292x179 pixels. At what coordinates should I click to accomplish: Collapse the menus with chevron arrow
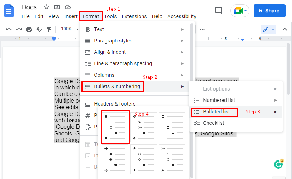click(x=285, y=29)
